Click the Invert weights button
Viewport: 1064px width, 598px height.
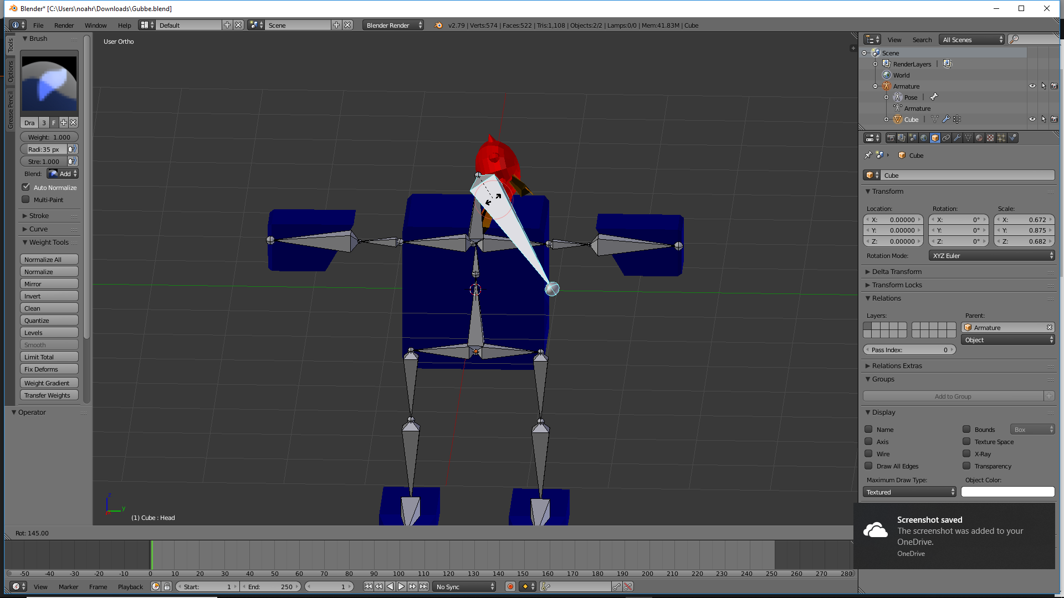(49, 296)
